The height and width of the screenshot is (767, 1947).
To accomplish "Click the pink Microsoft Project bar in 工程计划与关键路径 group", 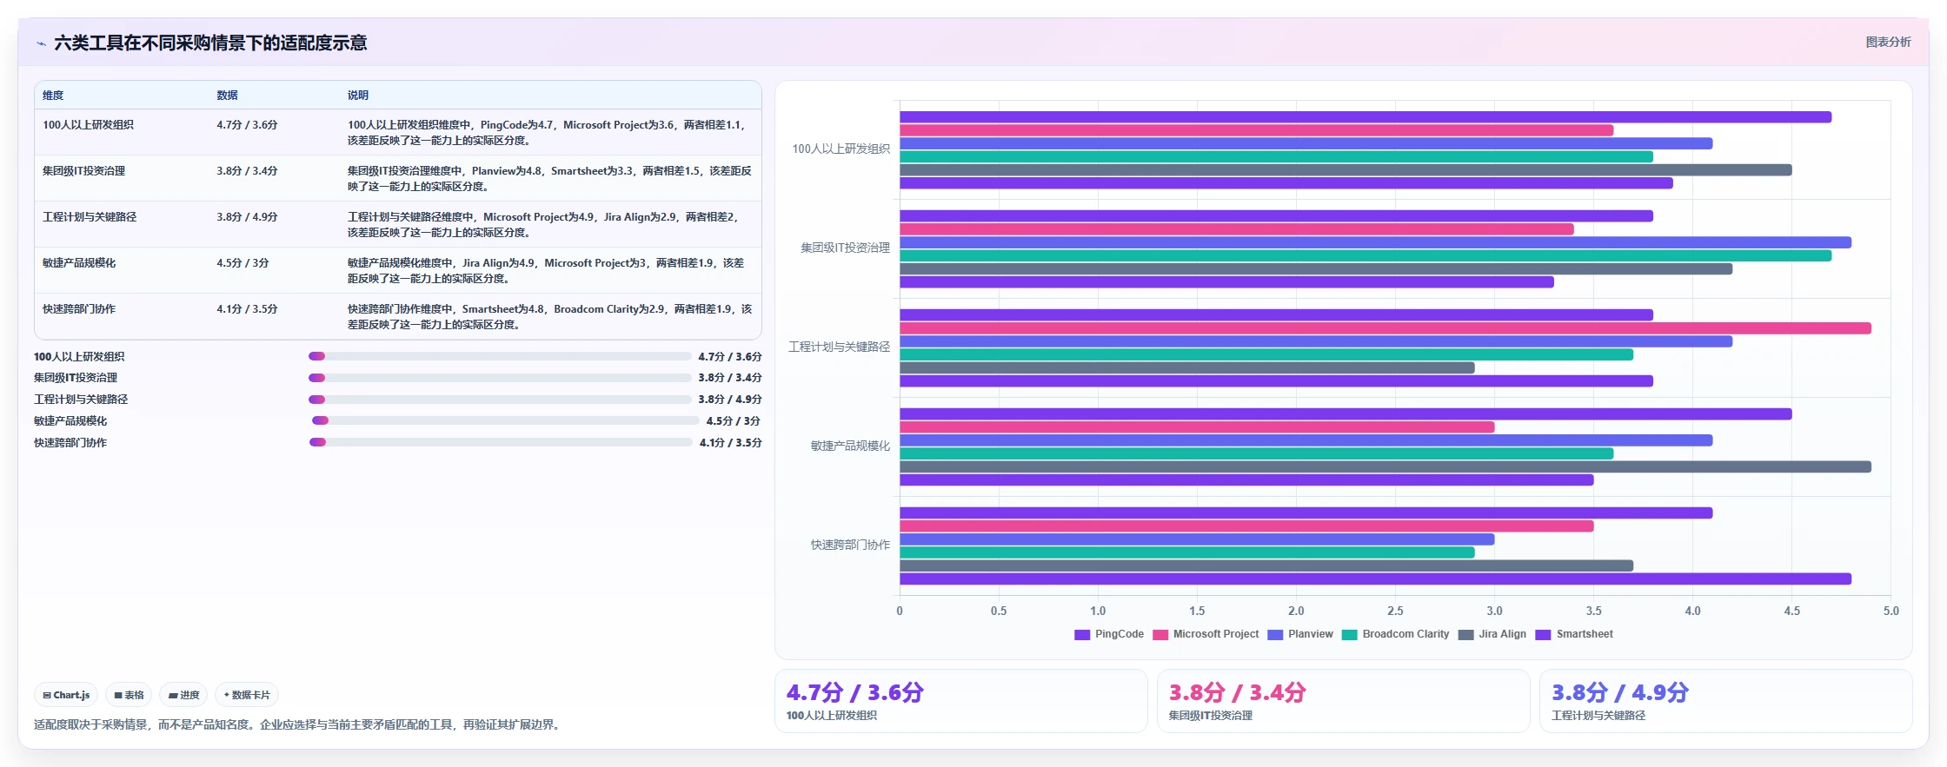I will tap(1385, 328).
